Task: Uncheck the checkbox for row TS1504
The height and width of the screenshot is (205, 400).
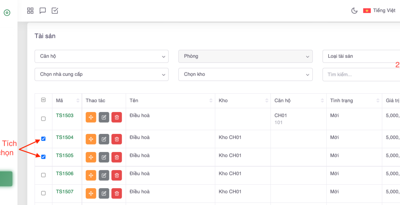Action: point(43,139)
